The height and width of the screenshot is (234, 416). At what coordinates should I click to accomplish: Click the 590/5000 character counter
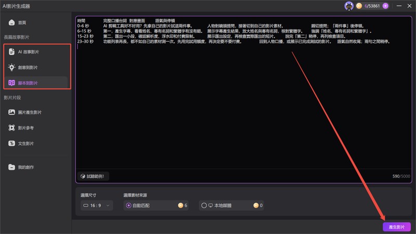(401, 176)
